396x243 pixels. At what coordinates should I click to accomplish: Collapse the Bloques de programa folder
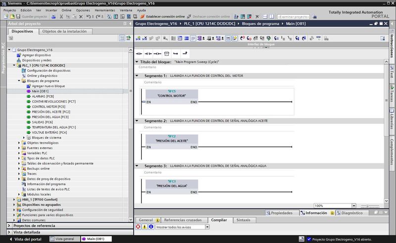[19, 81]
